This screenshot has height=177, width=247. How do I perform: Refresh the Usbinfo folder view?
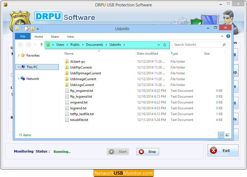(x=165, y=45)
